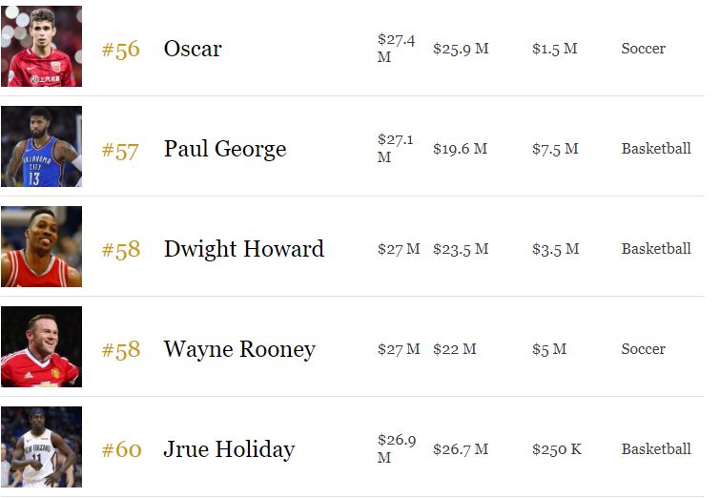Click the Oscar name link

click(x=193, y=49)
